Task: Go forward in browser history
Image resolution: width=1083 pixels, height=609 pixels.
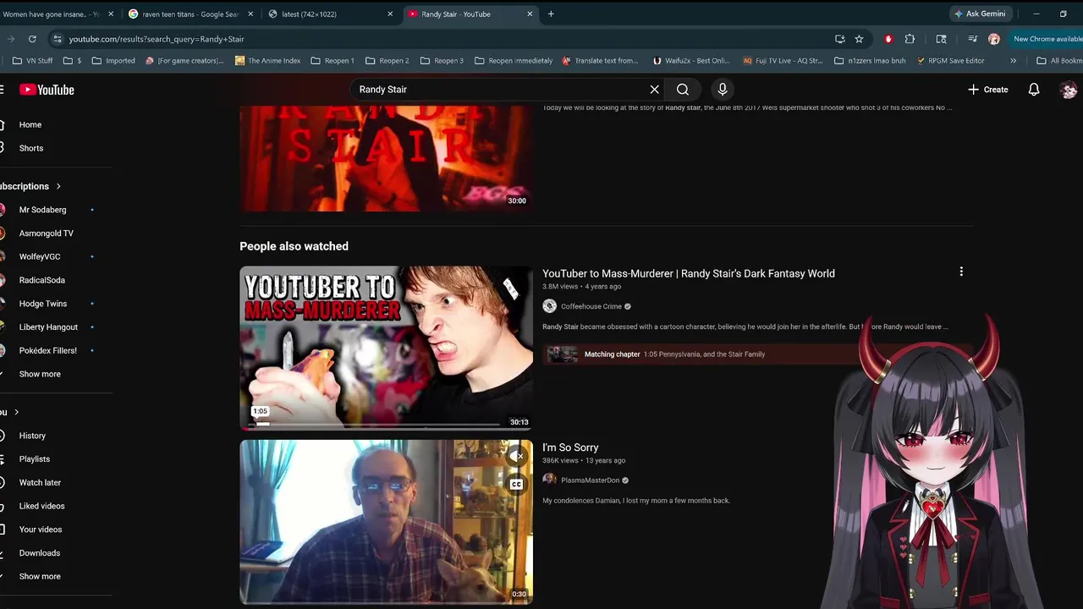Action: [10, 39]
